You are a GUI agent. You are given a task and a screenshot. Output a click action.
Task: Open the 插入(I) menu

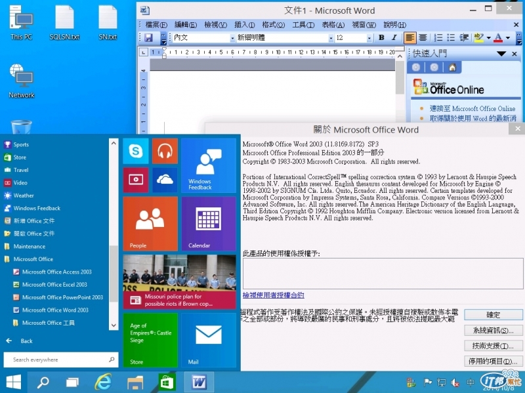click(244, 25)
